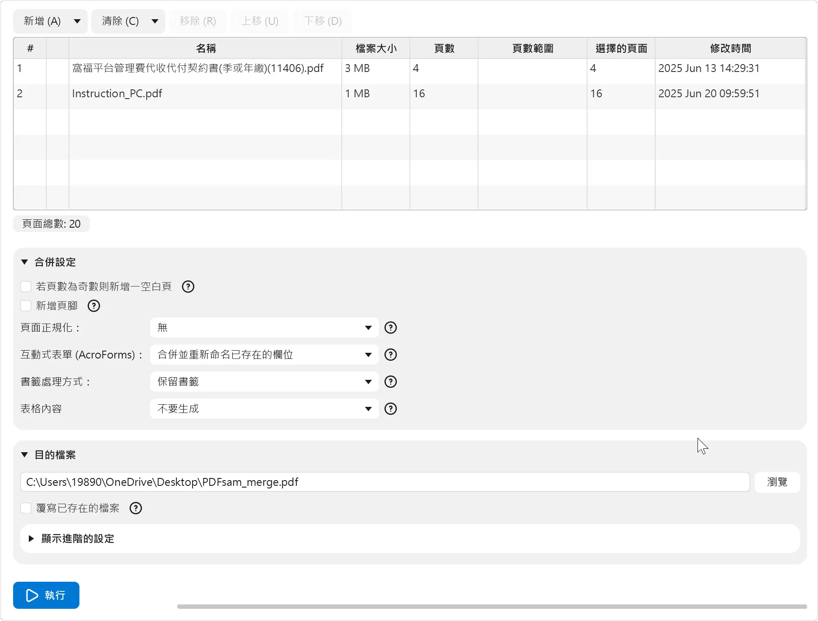Open help for odd pages blank page option
This screenshot has height=621, width=818.
coord(188,287)
